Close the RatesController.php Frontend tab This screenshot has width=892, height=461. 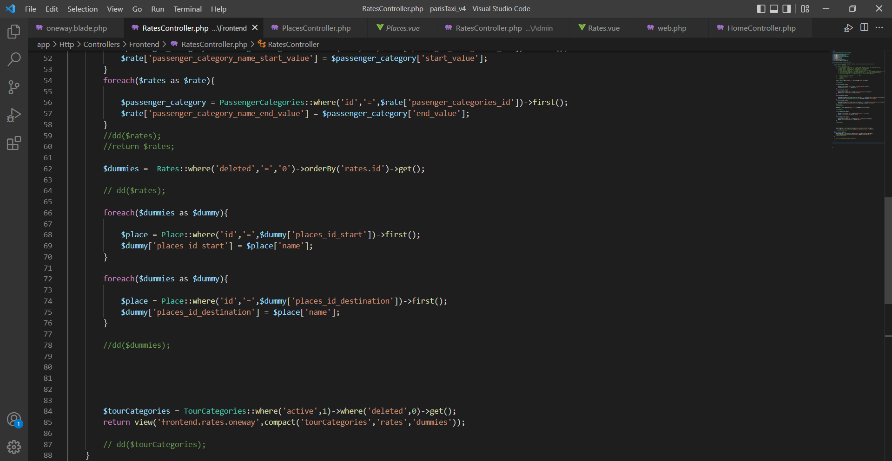click(x=255, y=28)
